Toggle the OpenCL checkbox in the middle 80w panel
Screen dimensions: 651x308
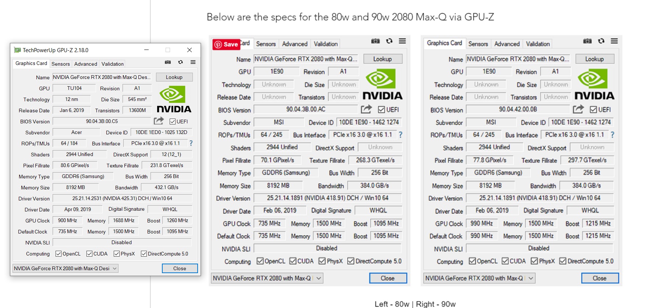point(260,261)
